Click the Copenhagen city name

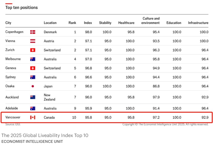pyautogui.click(x=14, y=32)
